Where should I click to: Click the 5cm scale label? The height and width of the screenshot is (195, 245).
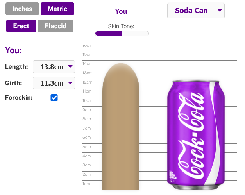tap(87, 147)
